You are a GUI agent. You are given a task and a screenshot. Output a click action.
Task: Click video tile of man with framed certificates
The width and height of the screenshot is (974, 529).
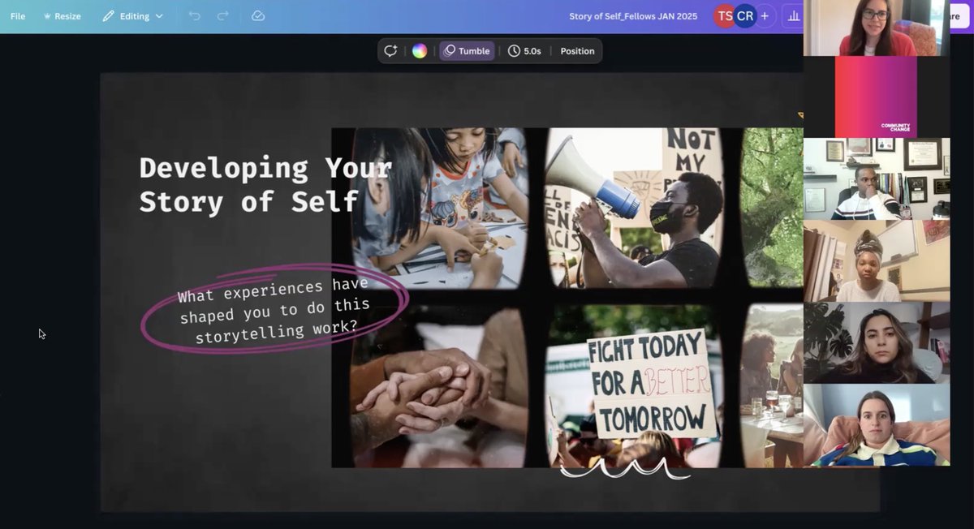coord(877,178)
